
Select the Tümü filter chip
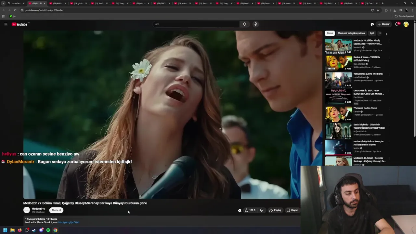click(x=330, y=33)
